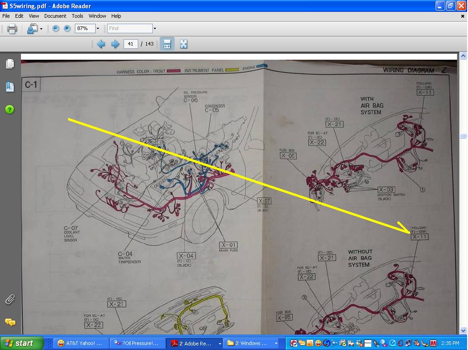Click the Windows start button
Screen dimensions: 468x350
pos(21,343)
